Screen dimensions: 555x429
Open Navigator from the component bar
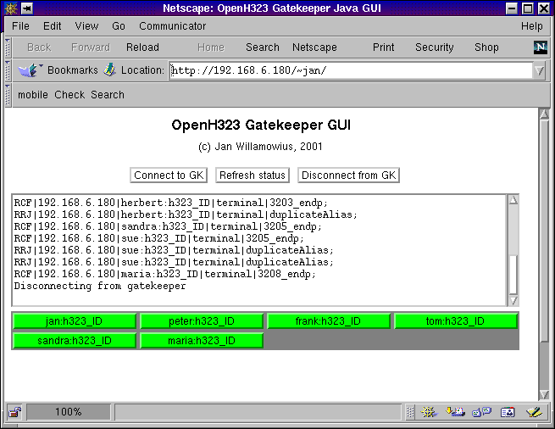pos(429,412)
